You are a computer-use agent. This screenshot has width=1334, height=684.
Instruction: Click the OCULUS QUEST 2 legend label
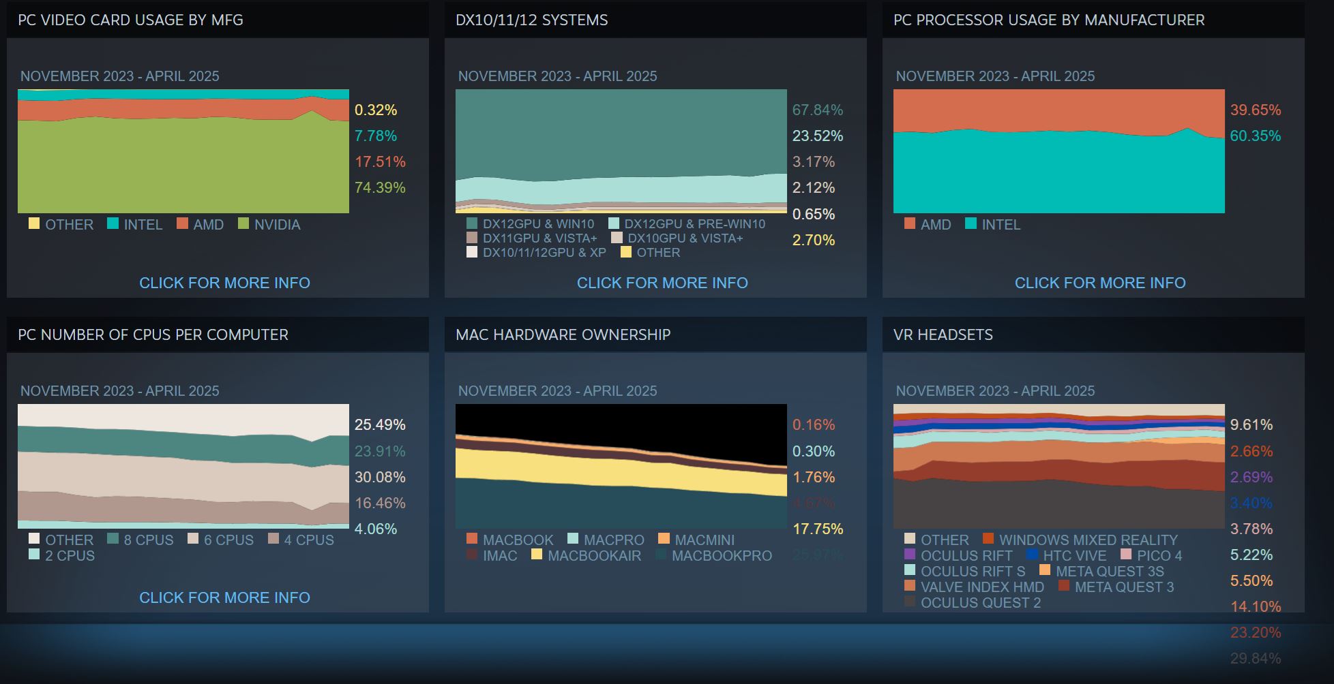[981, 603]
